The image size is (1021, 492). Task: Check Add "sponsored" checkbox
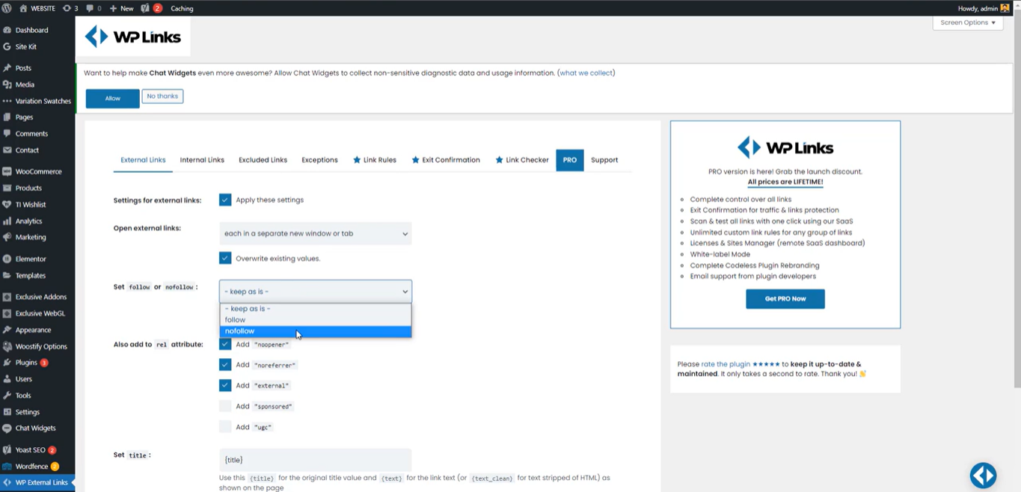(x=225, y=406)
